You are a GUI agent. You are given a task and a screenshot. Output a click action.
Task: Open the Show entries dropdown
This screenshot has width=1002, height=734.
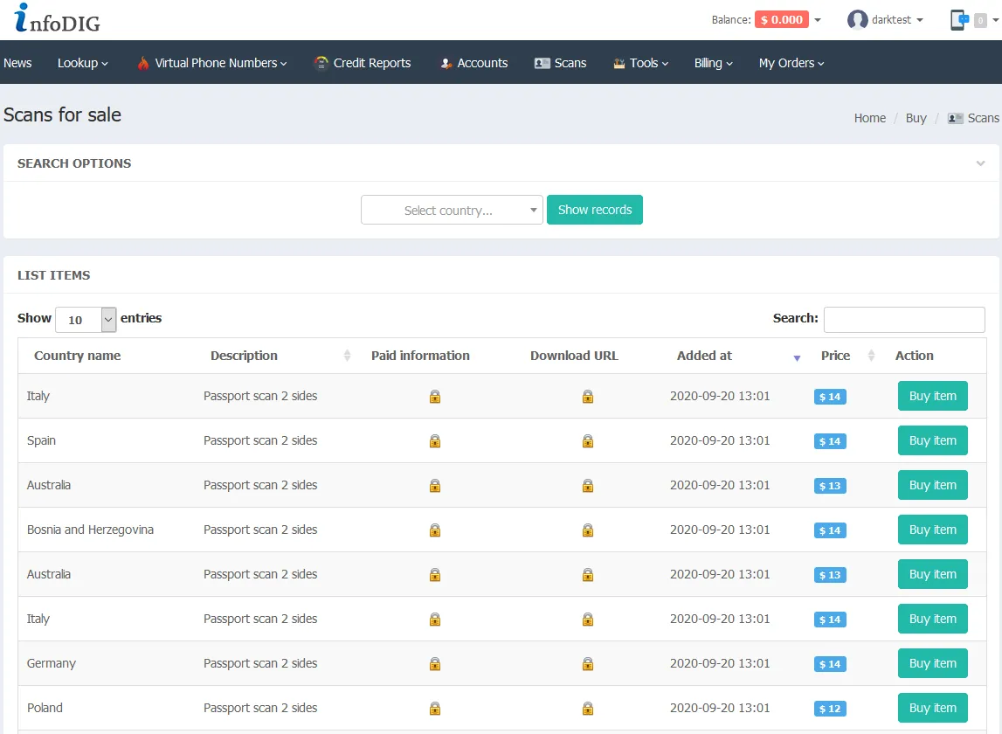[x=85, y=319]
